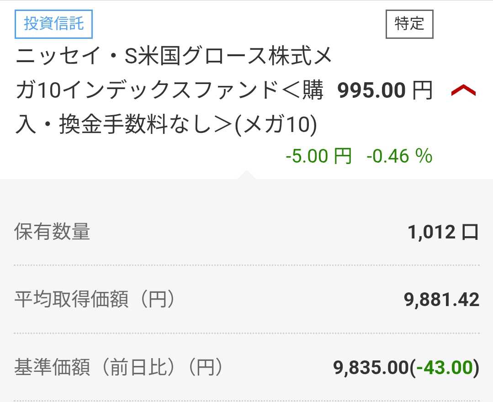
Task: Click the -5.00 円 profit/loss value
Action: click(x=318, y=157)
